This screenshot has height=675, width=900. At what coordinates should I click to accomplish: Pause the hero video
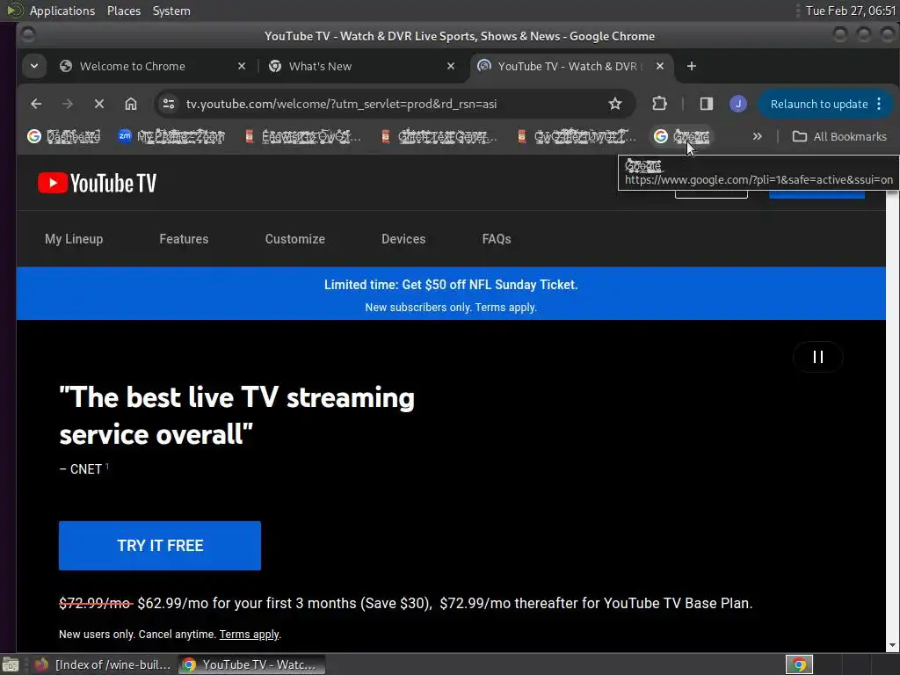point(818,357)
